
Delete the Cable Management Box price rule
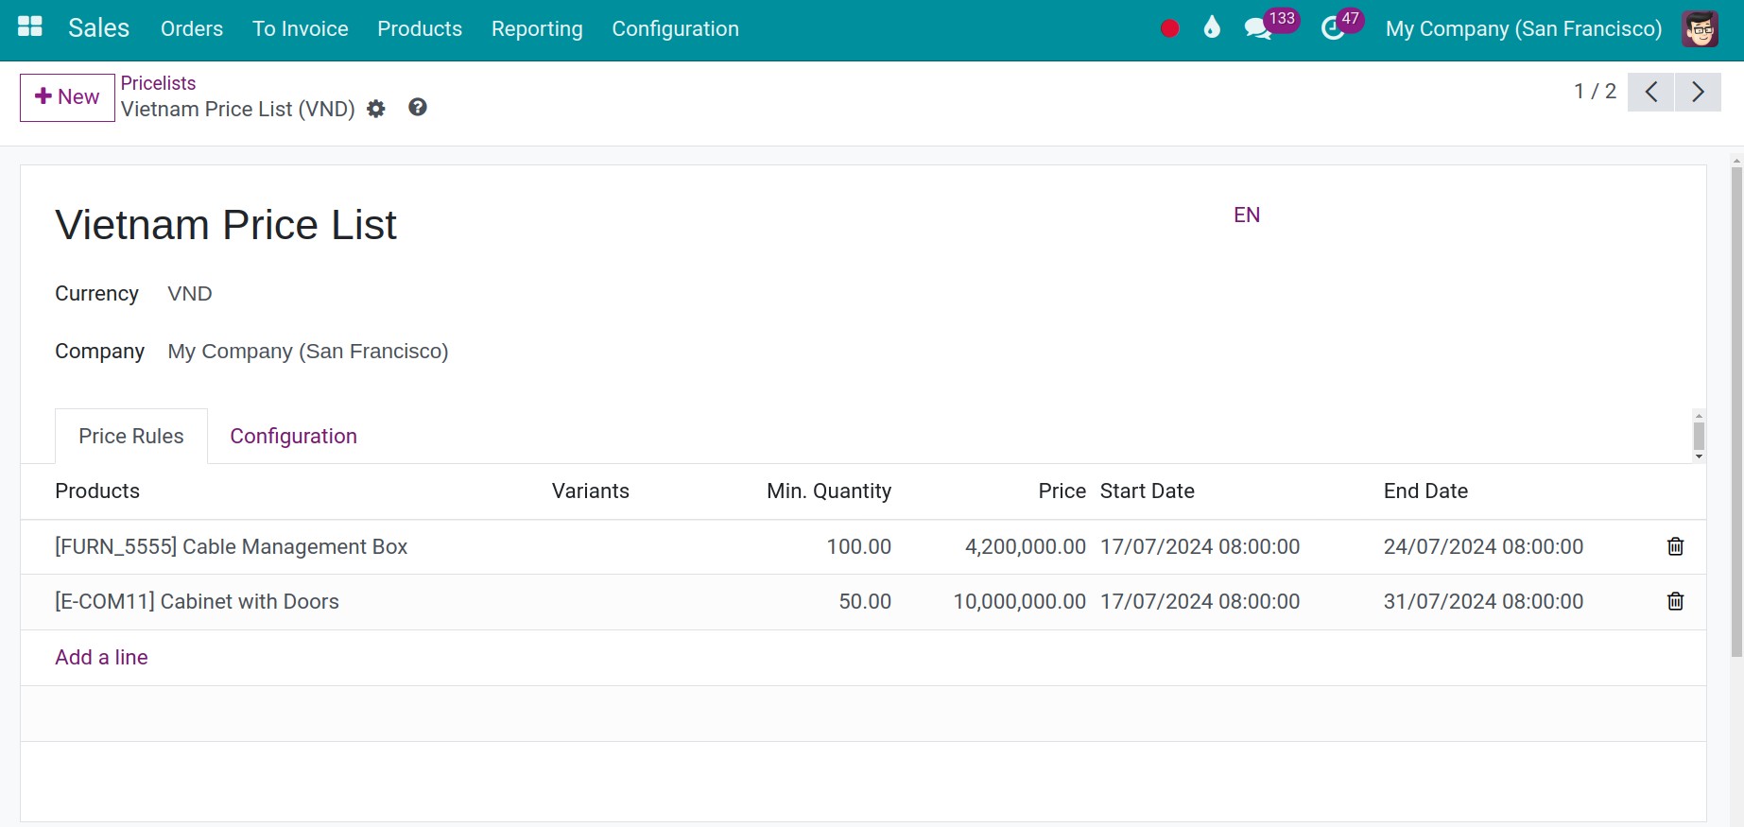(1675, 546)
